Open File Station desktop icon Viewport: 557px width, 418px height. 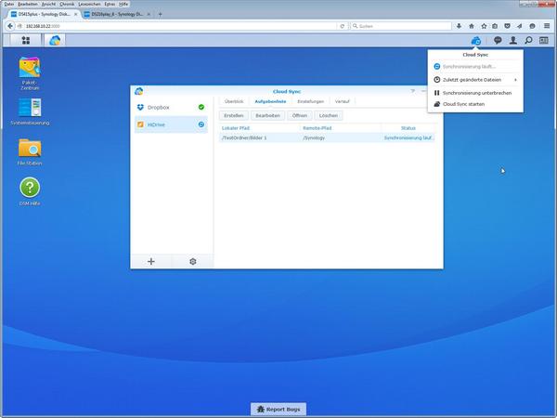click(x=30, y=151)
